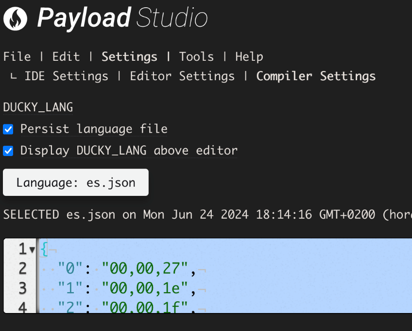Click the Payload Studio flame logo

point(15,18)
